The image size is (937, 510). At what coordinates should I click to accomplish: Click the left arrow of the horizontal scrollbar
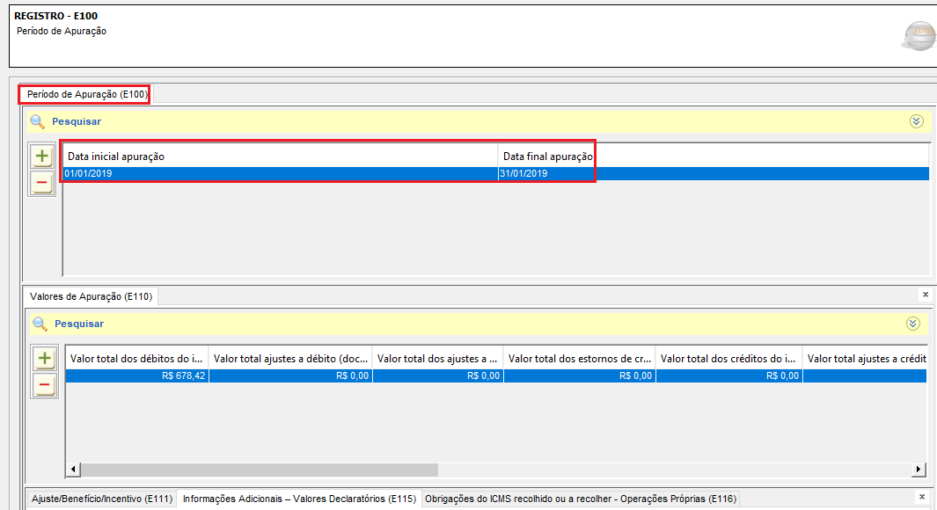[73, 470]
